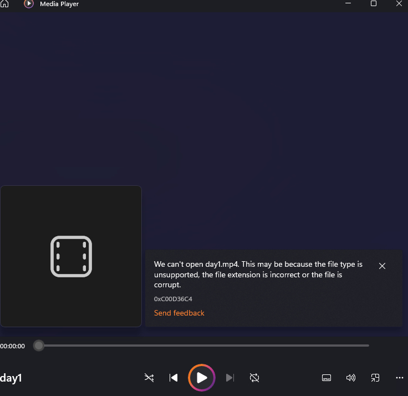Click the middle of the seek bar
The height and width of the screenshot is (396, 408).
click(x=203, y=346)
